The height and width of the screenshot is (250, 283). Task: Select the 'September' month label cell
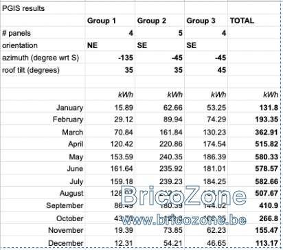click(43, 205)
